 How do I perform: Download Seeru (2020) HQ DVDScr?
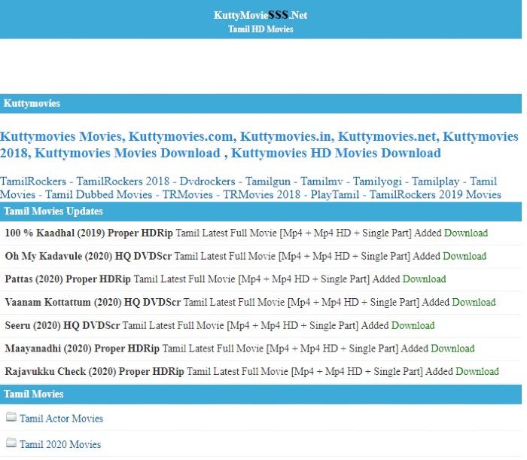coord(413,325)
